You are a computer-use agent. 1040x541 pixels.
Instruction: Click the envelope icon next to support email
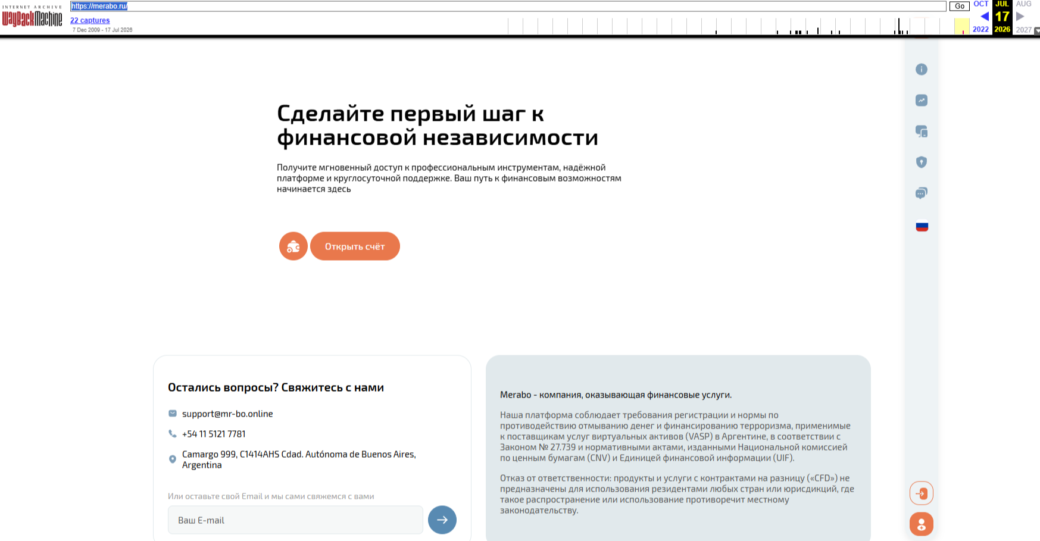click(x=173, y=414)
